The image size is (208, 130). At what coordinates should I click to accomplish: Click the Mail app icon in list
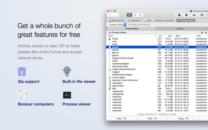(x=110, y=88)
